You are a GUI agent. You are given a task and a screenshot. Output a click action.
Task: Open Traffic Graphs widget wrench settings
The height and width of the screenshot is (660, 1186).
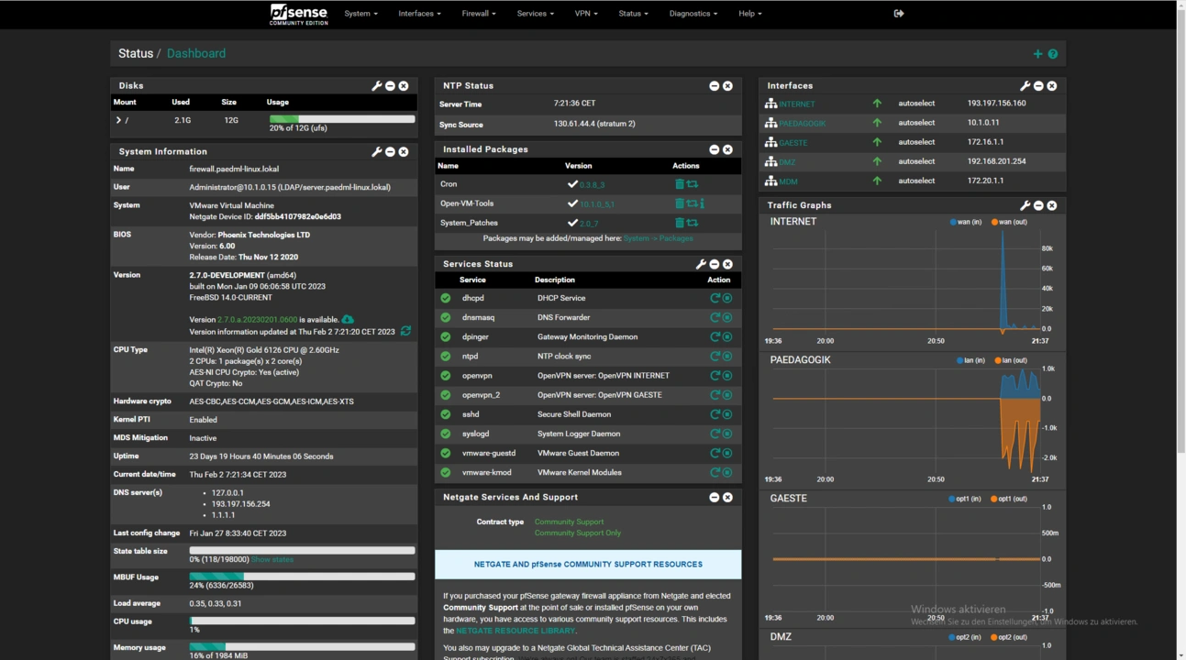click(x=1025, y=206)
